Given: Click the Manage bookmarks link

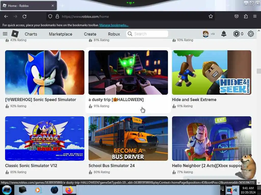Looking at the screenshot, I should (x=114, y=25).
